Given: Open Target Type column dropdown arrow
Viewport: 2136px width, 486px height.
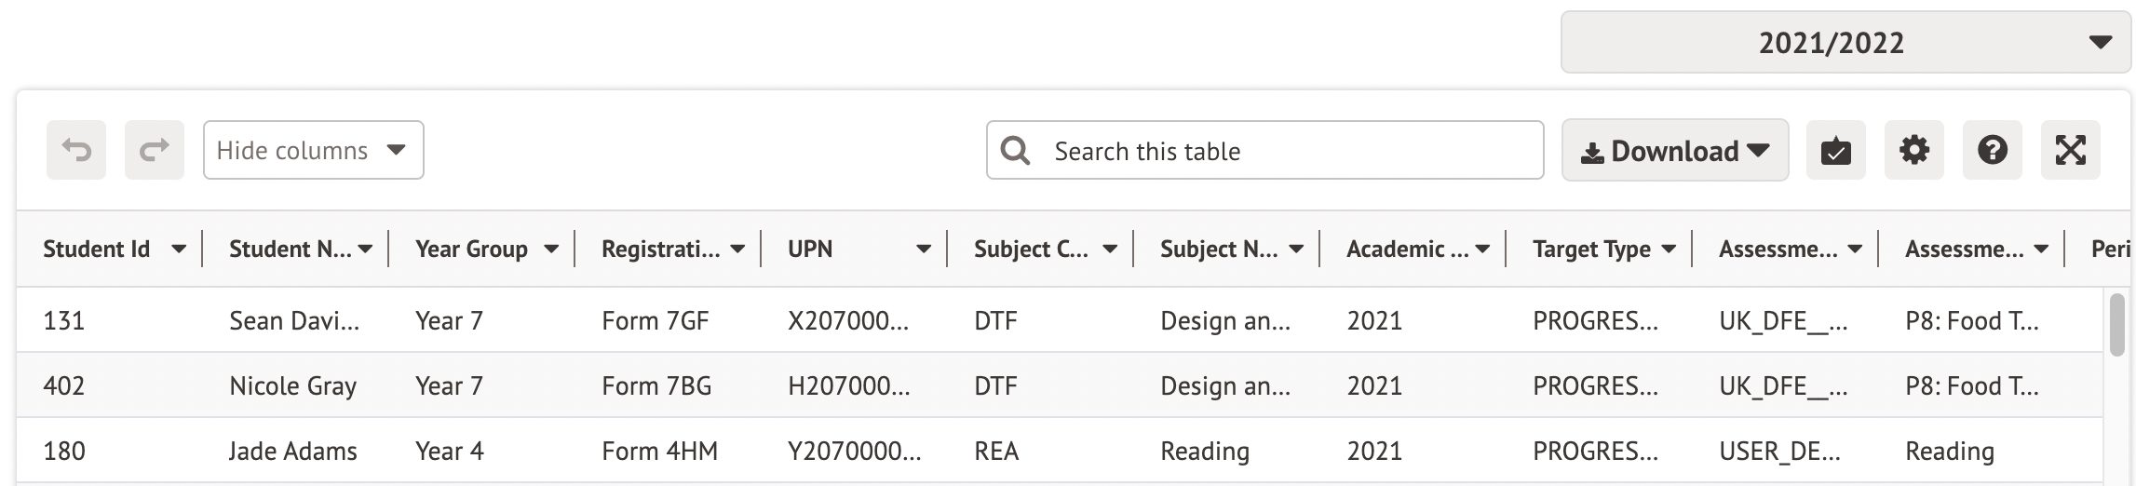Looking at the screenshot, I should (1669, 250).
